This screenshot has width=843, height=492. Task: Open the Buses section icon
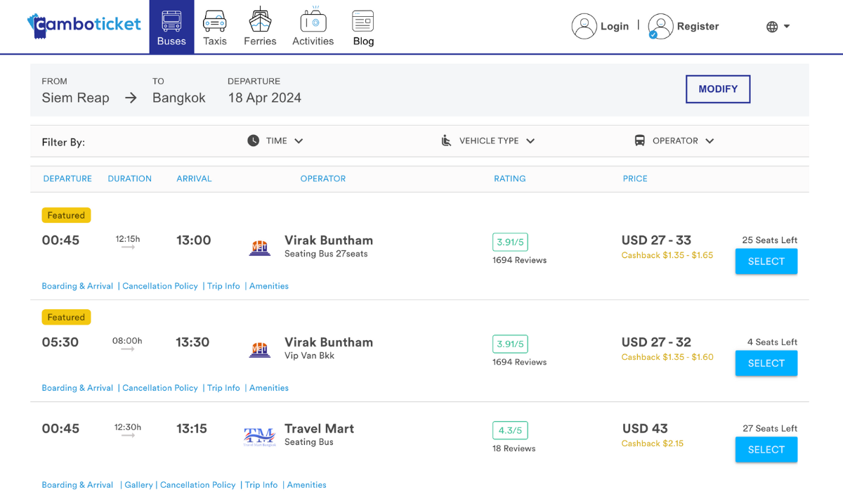pos(171,22)
